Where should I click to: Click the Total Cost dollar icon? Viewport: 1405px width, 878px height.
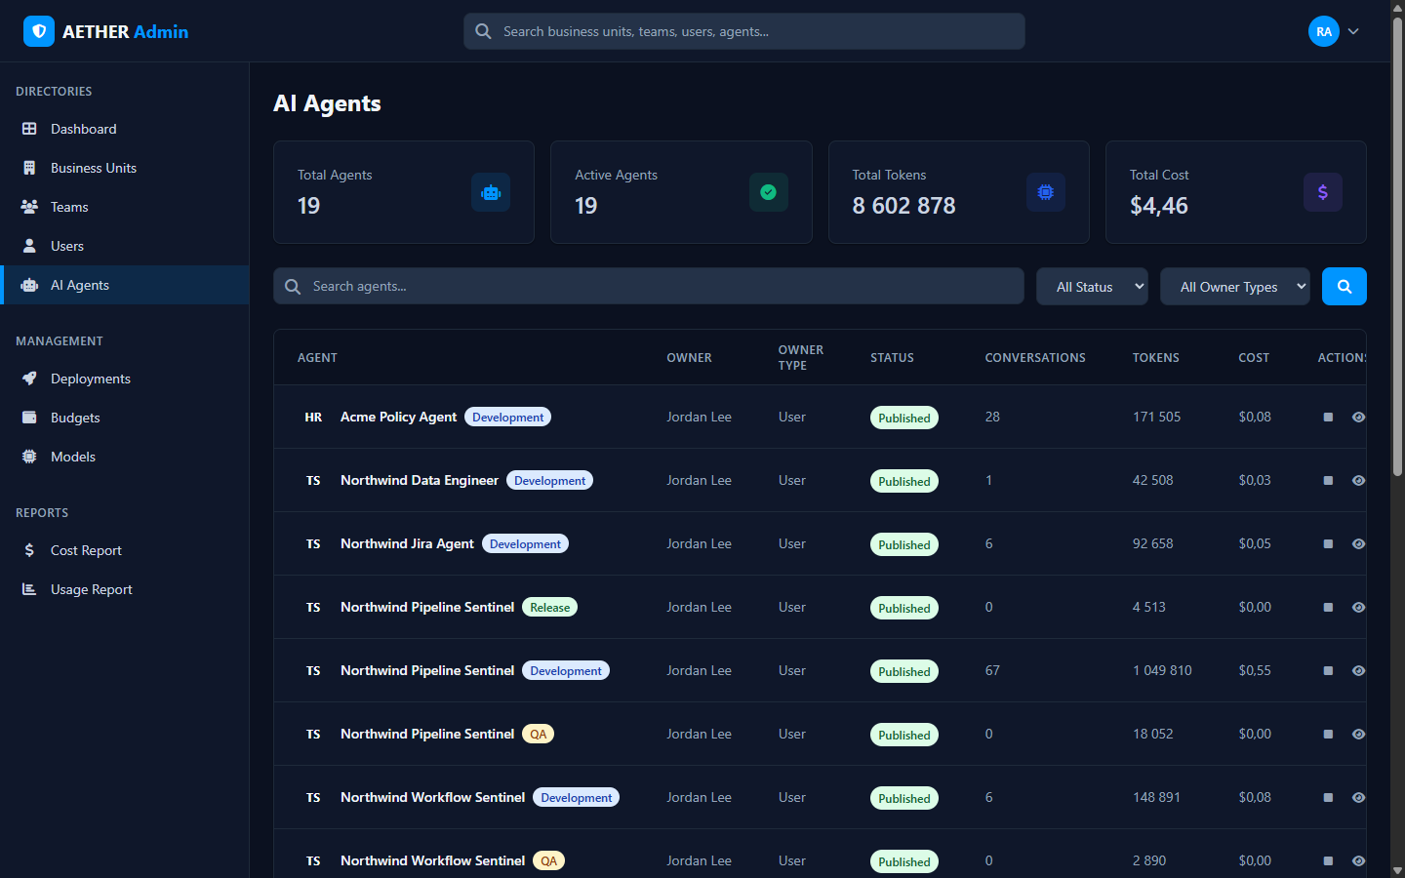[1323, 192]
